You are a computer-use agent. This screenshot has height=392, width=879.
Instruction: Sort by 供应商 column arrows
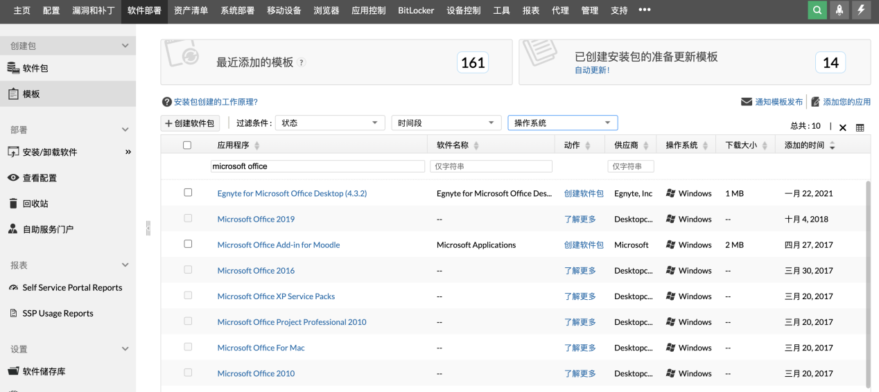coord(646,145)
